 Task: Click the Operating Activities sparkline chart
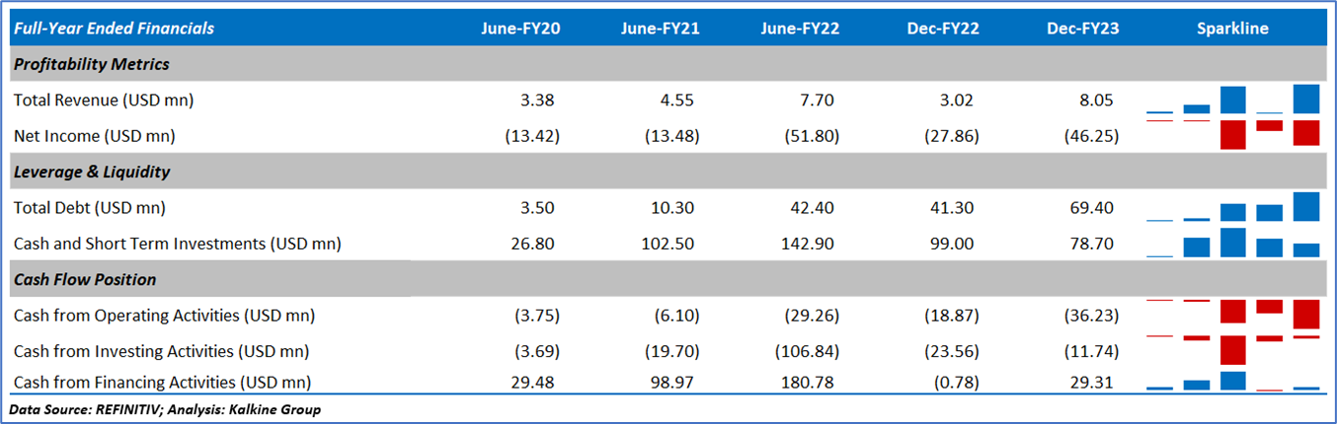coord(1232,313)
